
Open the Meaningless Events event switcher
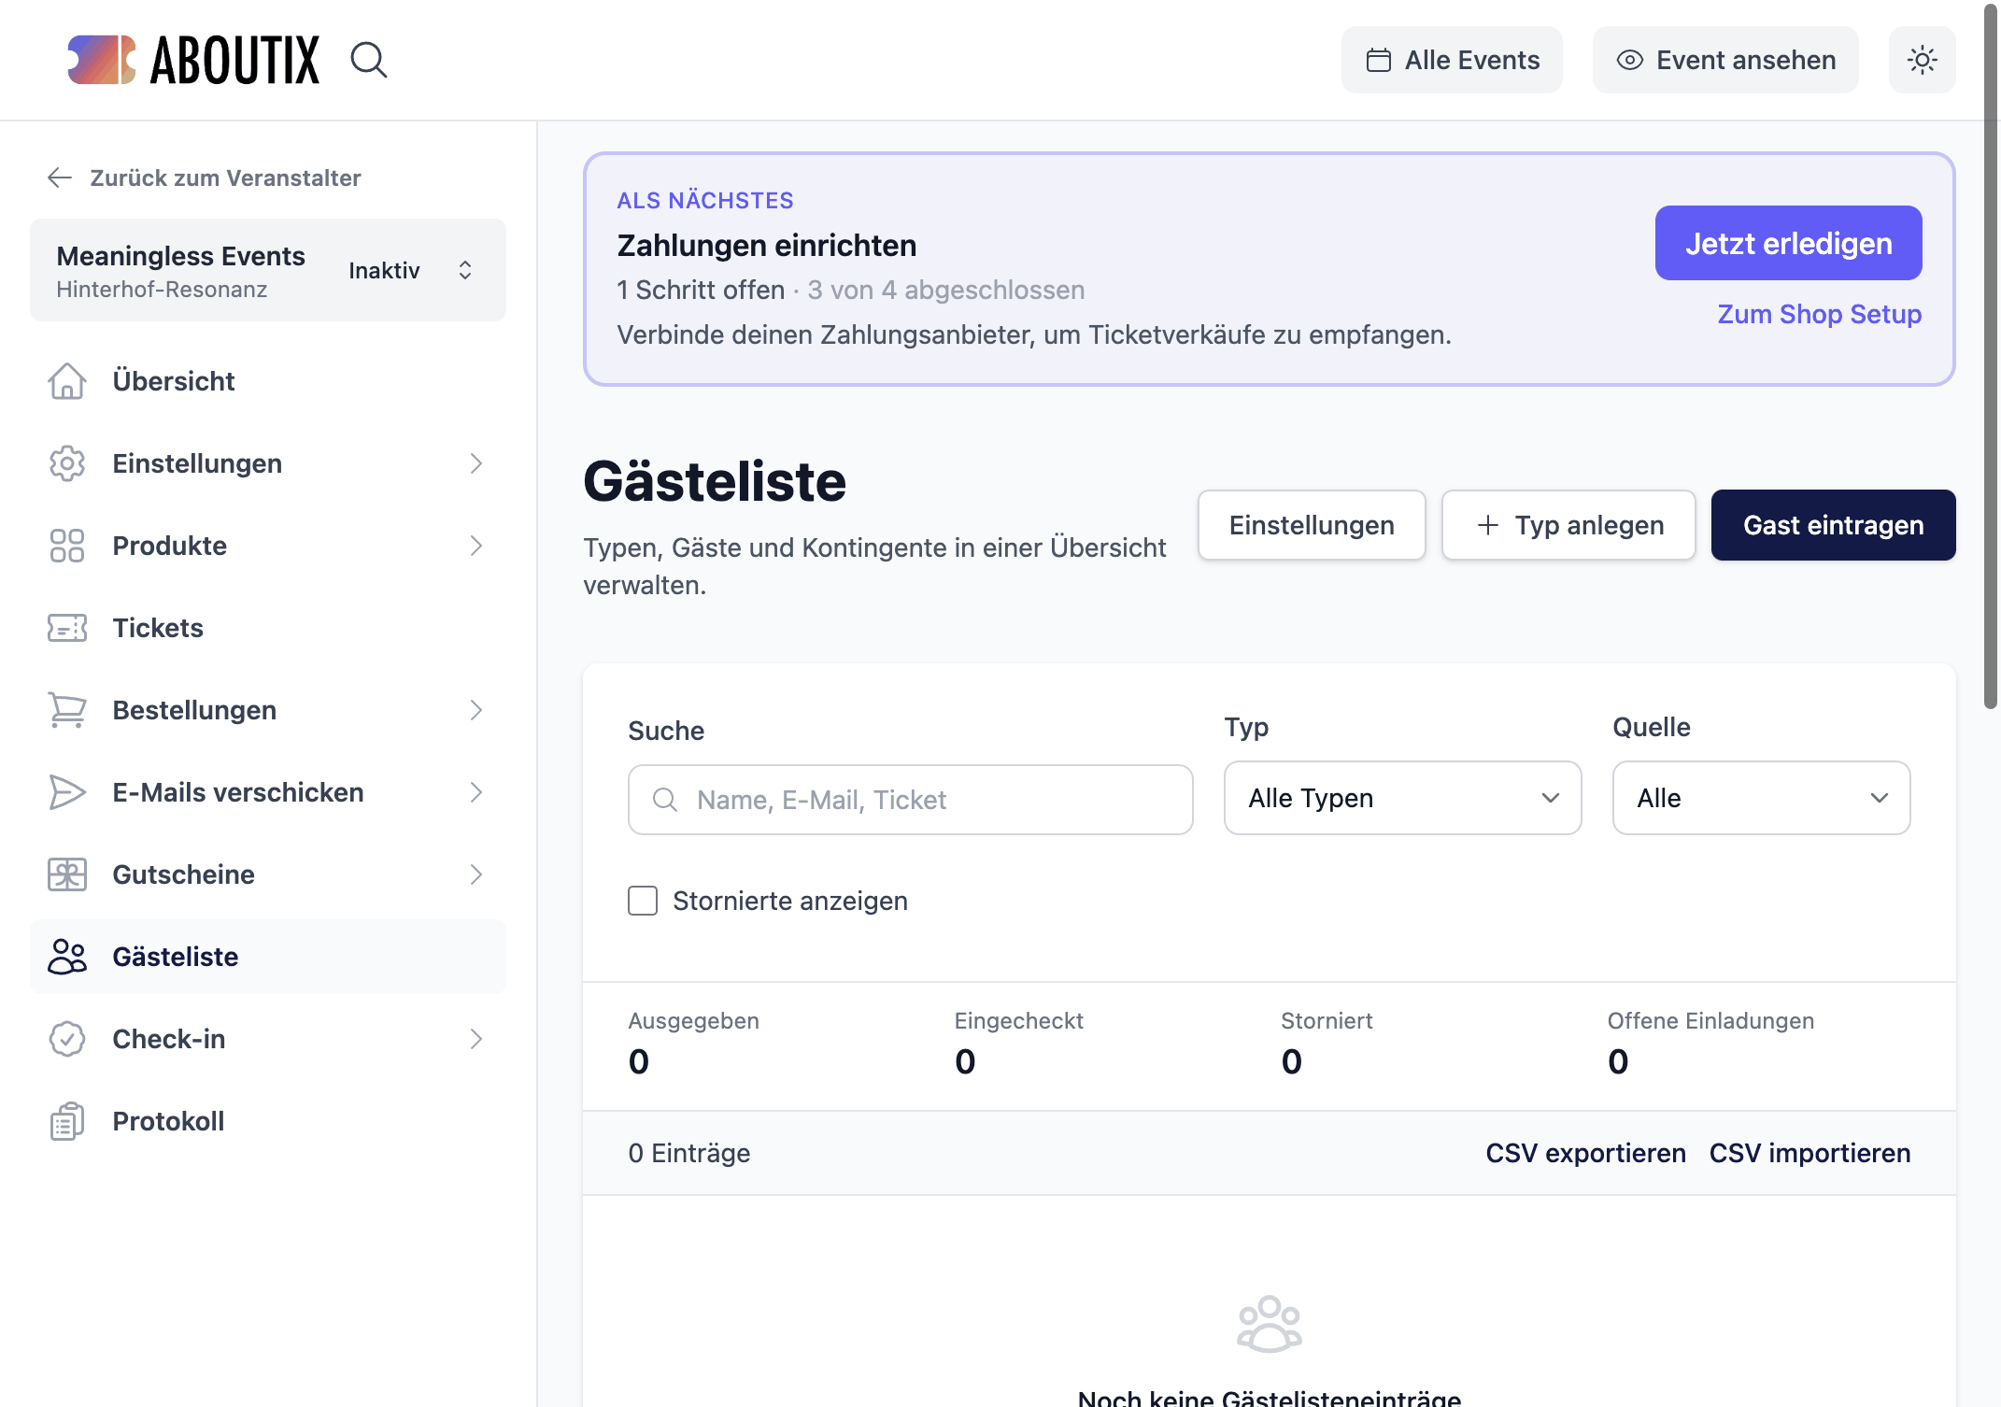pyautogui.click(x=268, y=270)
